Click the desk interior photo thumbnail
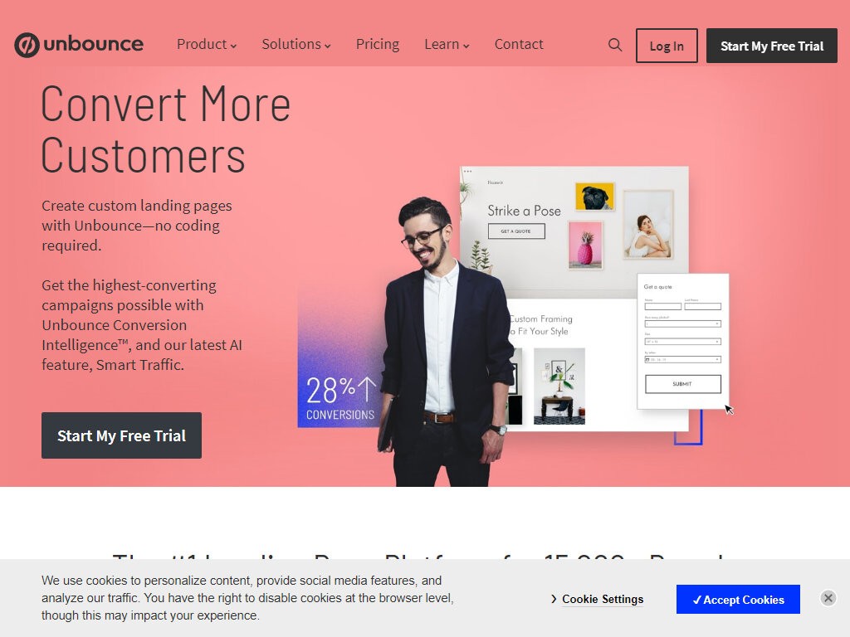This screenshot has width=850, height=637. click(x=559, y=386)
